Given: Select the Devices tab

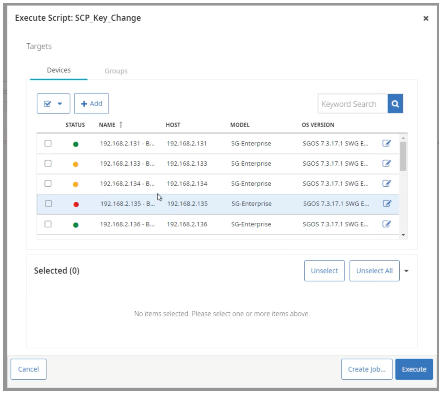Looking at the screenshot, I should [59, 70].
